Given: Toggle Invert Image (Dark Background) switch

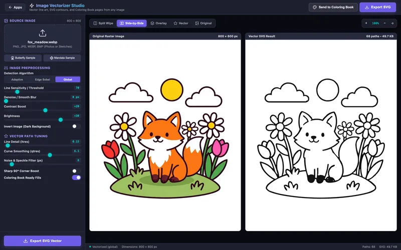Looking at the screenshot, I should (76, 126).
